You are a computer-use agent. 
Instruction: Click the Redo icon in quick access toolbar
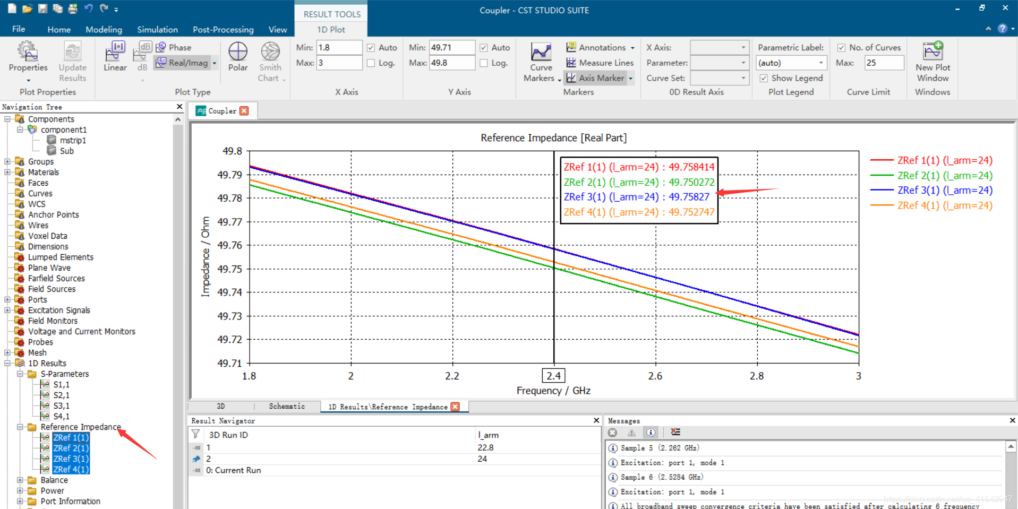[x=104, y=8]
